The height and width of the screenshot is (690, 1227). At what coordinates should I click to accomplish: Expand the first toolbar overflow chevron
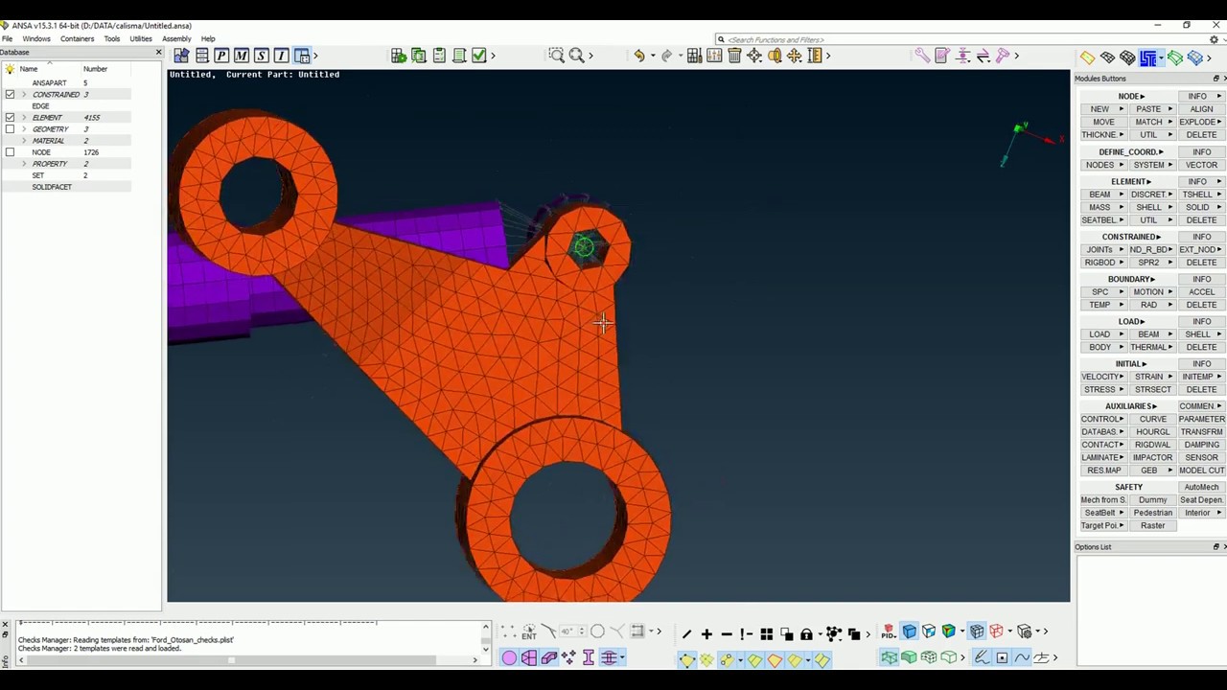[x=315, y=56]
